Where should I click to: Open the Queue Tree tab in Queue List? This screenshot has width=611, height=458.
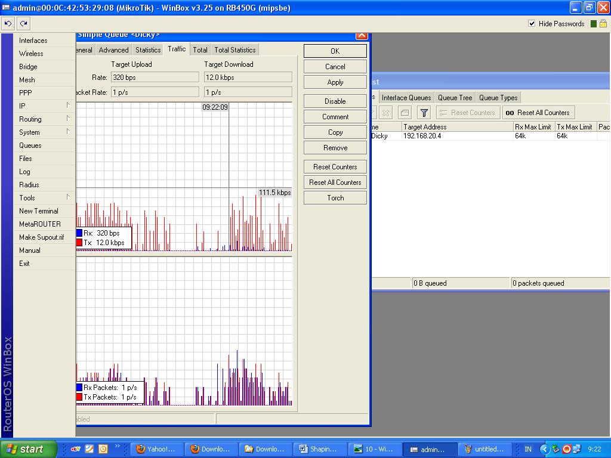[455, 98]
